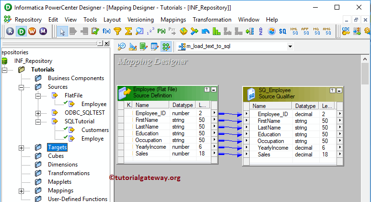
Task: Add an AMG SQ transformation
Action: pos(327,31)
